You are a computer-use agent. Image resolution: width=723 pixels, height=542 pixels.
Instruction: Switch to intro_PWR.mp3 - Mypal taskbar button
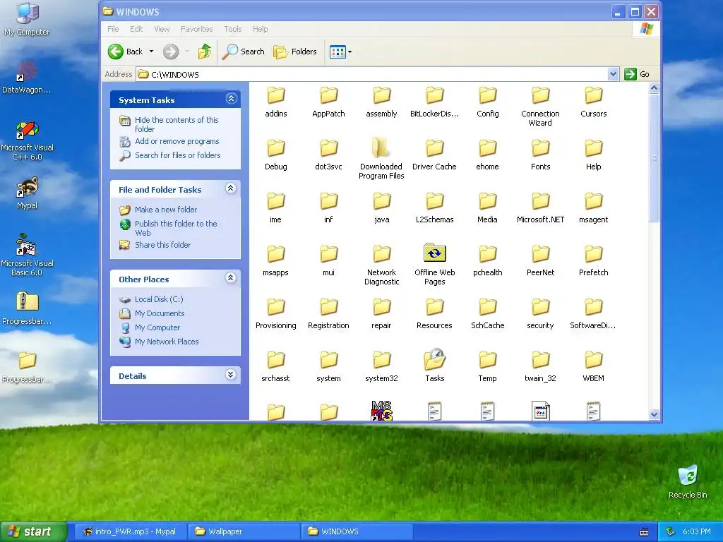point(131,531)
